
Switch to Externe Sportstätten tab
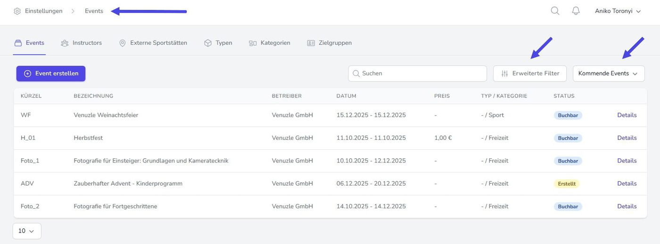point(153,43)
